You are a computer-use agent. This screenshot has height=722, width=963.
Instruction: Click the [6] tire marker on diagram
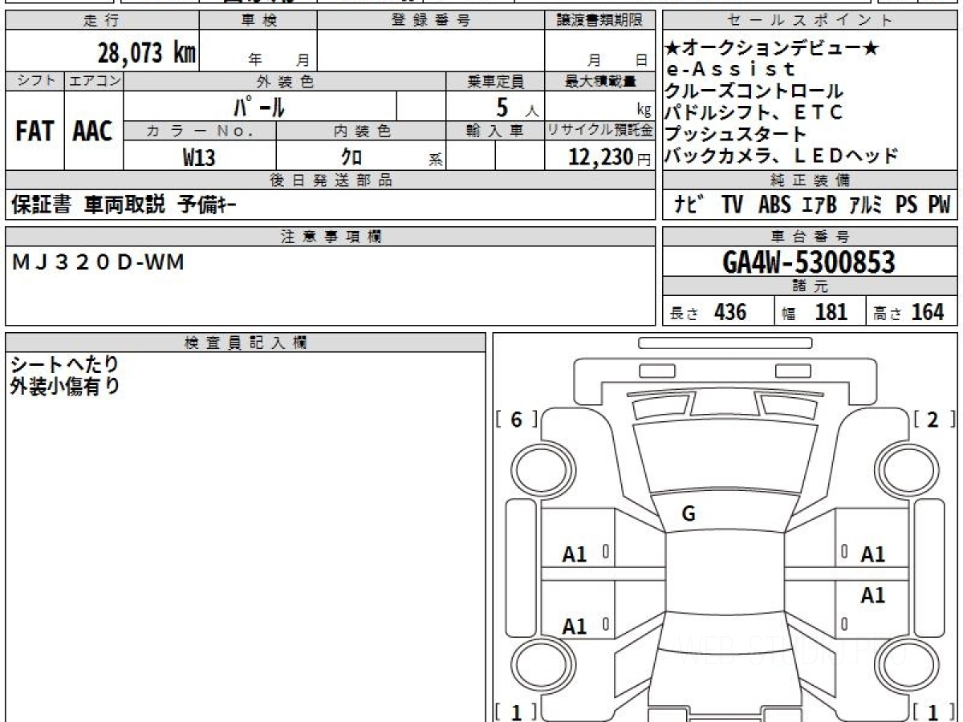(516, 420)
